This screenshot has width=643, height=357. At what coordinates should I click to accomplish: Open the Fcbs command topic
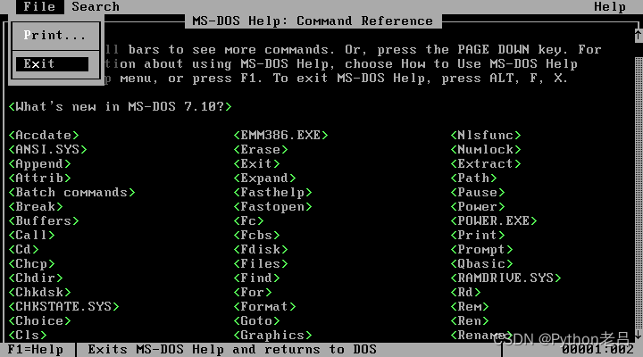[256, 236]
